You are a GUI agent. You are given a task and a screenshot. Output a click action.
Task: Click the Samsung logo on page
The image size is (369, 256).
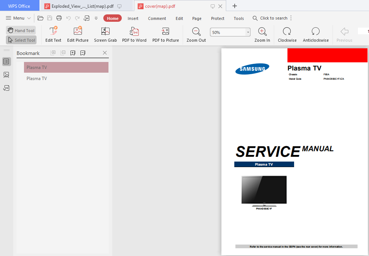click(x=252, y=69)
